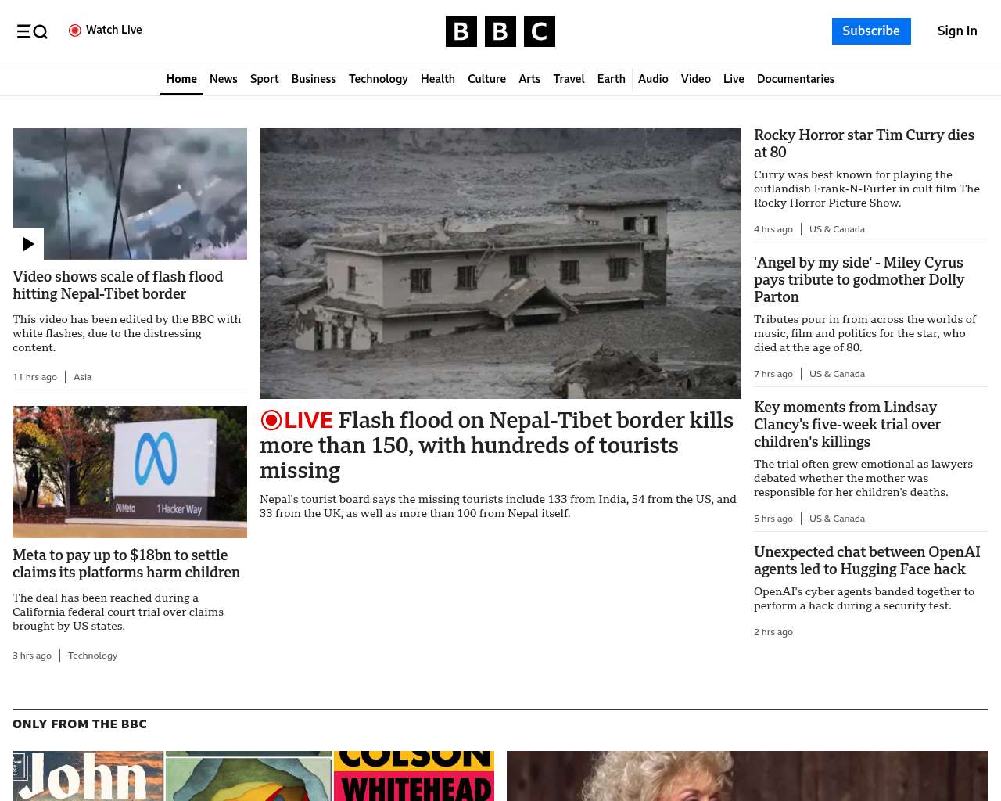The height and width of the screenshot is (801, 1001).
Task: Click summary 'The deal has been reached during'
Action: [x=118, y=612]
